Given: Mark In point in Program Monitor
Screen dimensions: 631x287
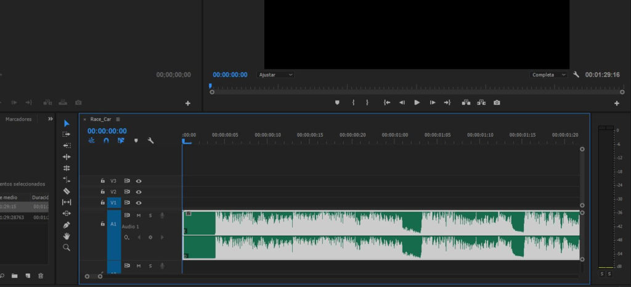Looking at the screenshot, I should point(353,102).
